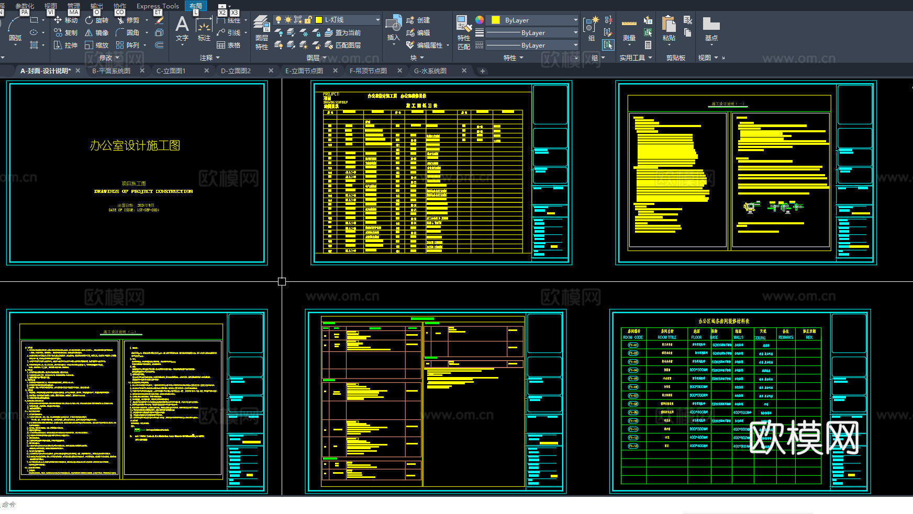The width and height of the screenshot is (913, 514).
Task: Click Match Properties (特性匹配)
Action: click(x=464, y=32)
